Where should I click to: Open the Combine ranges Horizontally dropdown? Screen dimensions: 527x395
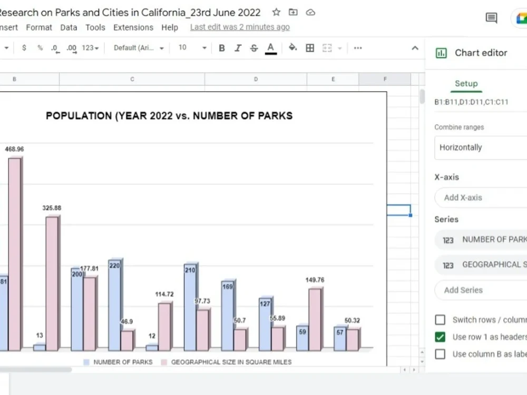[481, 147]
